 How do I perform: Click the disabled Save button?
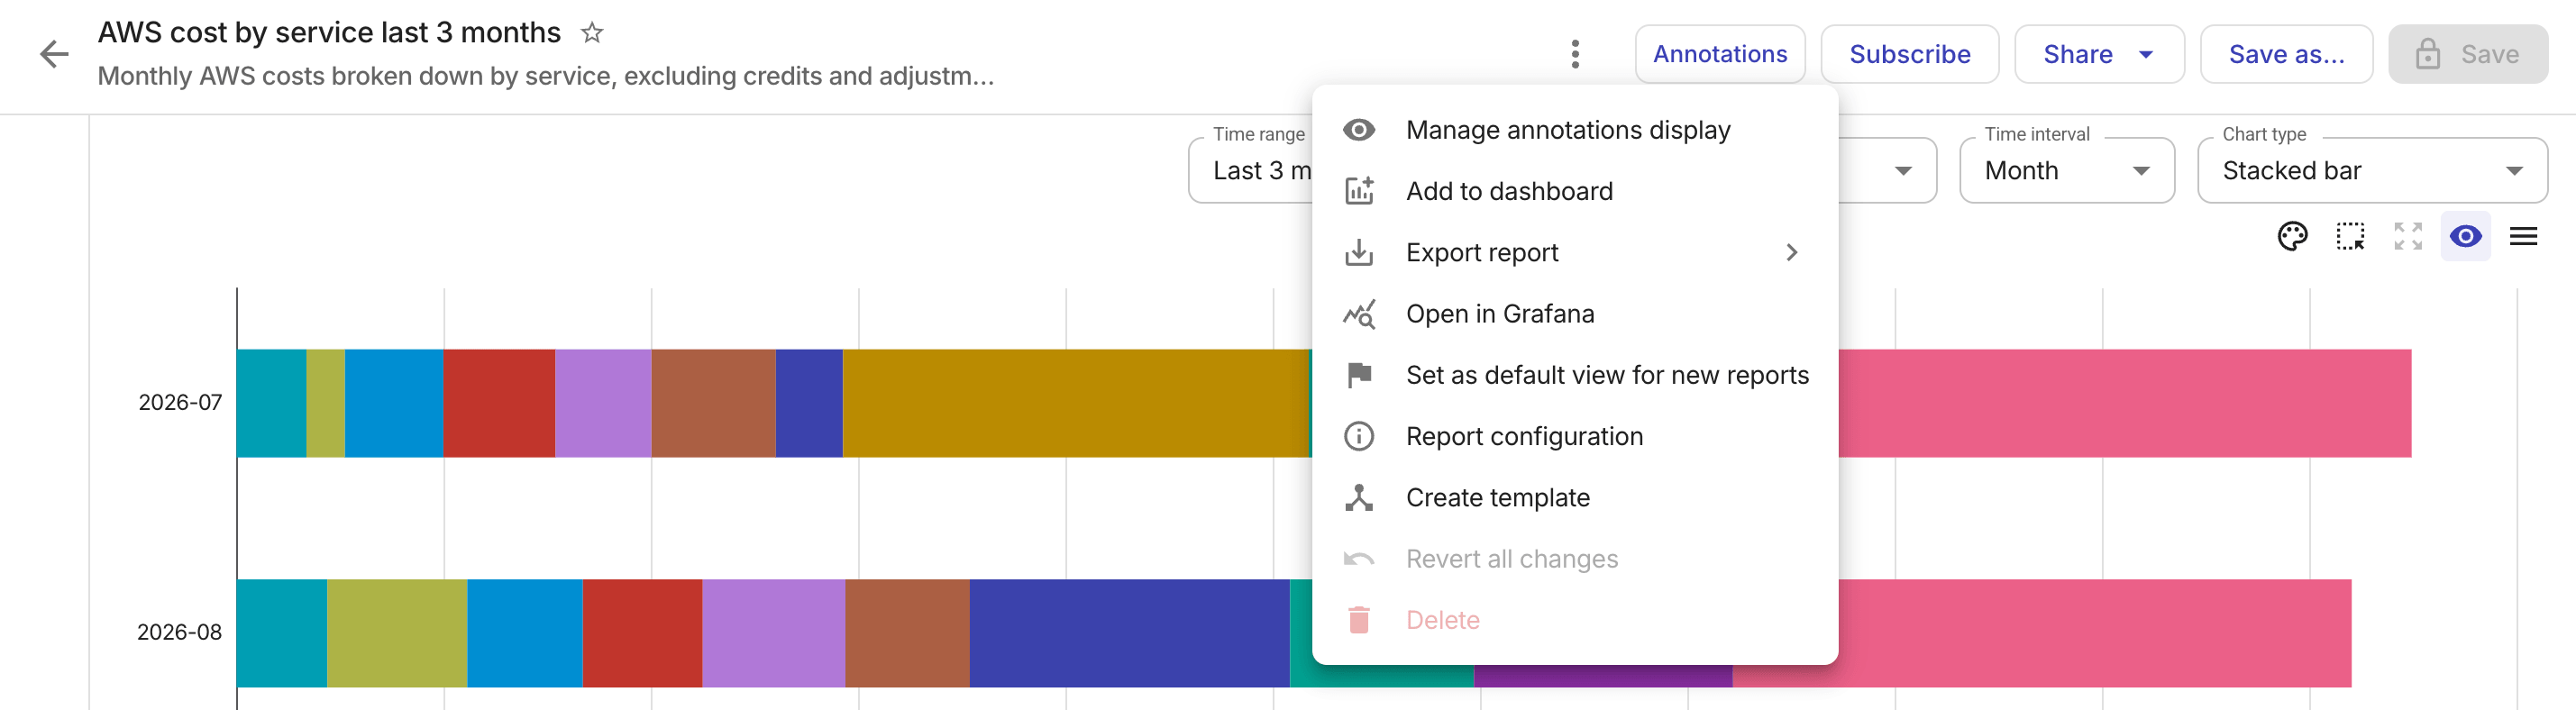tap(2468, 54)
